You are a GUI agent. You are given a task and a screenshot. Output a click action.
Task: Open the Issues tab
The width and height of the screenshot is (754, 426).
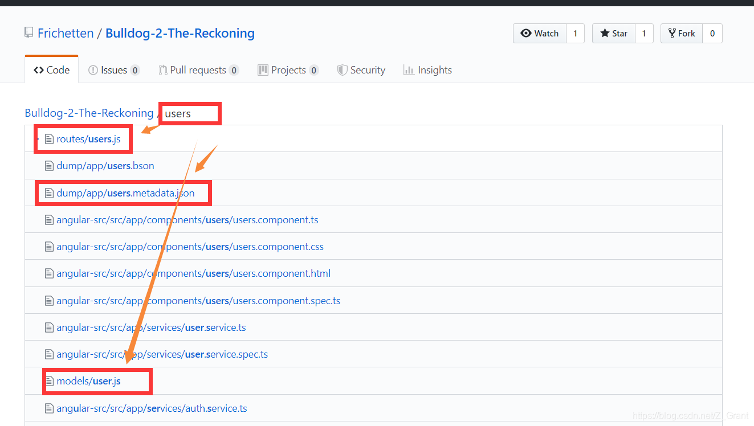point(114,70)
